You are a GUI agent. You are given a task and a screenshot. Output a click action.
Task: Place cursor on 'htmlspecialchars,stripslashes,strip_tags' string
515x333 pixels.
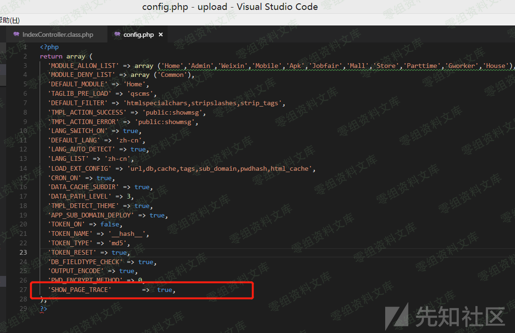pos(204,103)
